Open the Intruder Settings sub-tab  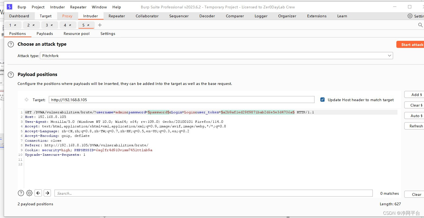click(108, 34)
